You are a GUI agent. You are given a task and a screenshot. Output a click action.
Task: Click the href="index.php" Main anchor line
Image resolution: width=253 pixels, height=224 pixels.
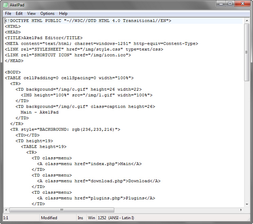click(89, 164)
